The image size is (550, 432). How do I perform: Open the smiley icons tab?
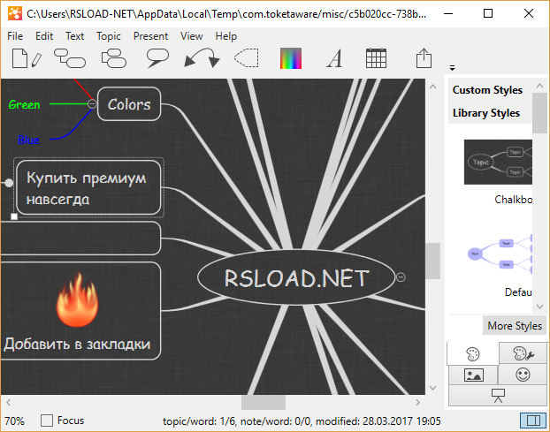[523, 375]
